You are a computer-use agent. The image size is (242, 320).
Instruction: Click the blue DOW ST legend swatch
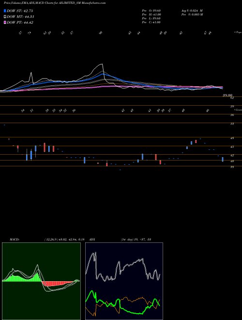5,11
